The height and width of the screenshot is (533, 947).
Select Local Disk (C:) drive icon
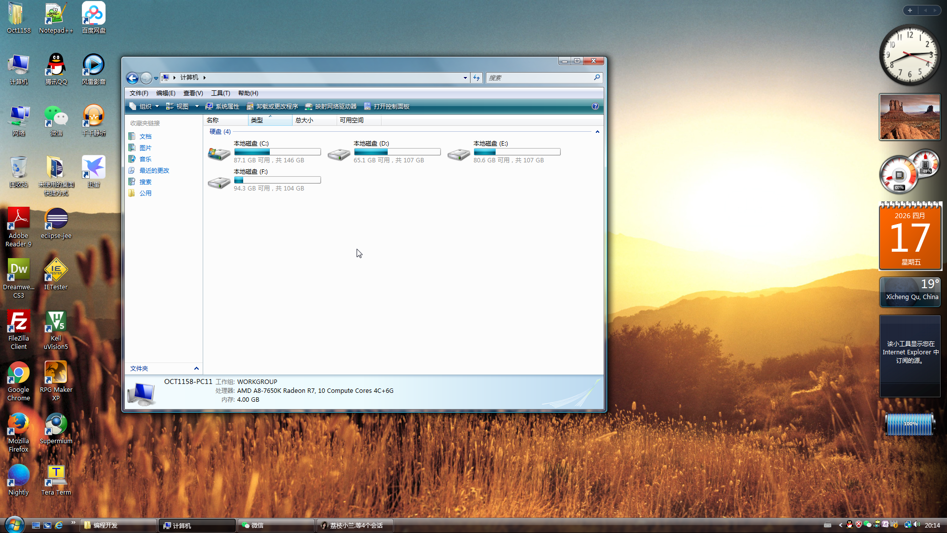pyautogui.click(x=219, y=154)
